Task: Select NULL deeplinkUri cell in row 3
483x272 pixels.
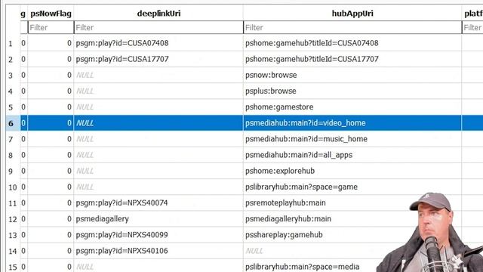Action: (x=158, y=75)
